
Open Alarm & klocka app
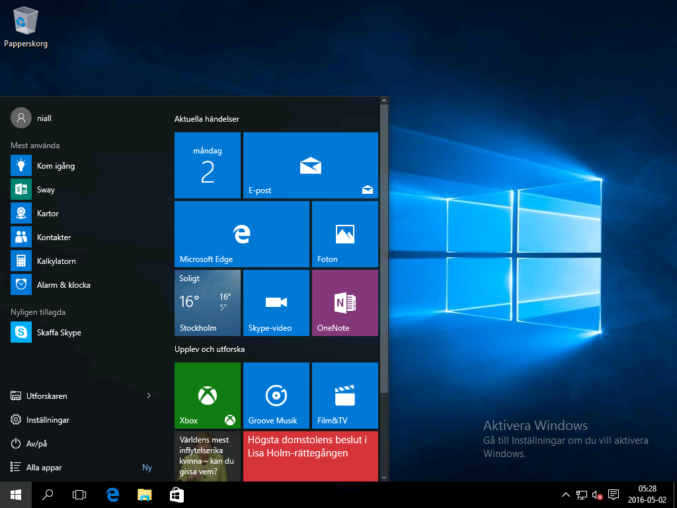click(82, 284)
